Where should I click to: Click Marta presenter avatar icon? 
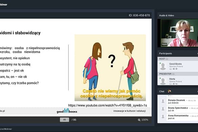pyautogui.click(x=163, y=81)
